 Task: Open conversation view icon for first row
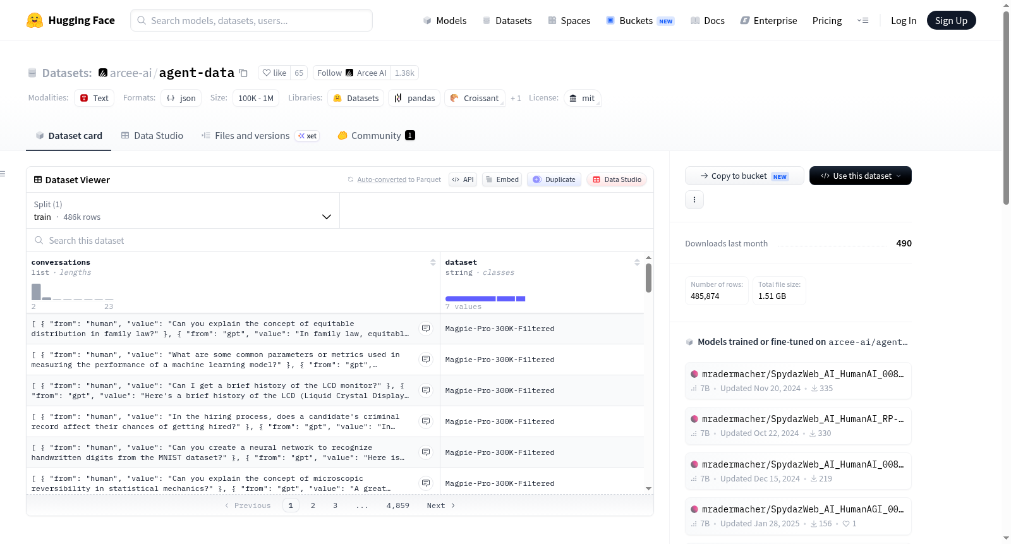426,329
